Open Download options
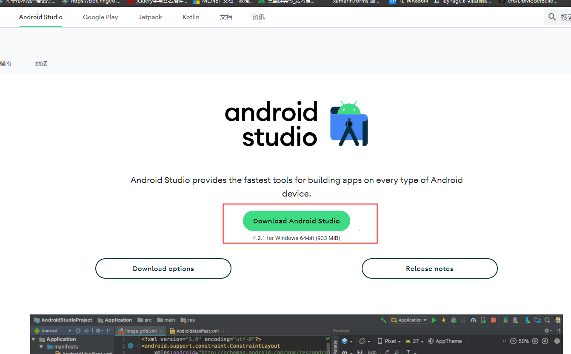This screenshot has height=354, width=571. (163, 268)
